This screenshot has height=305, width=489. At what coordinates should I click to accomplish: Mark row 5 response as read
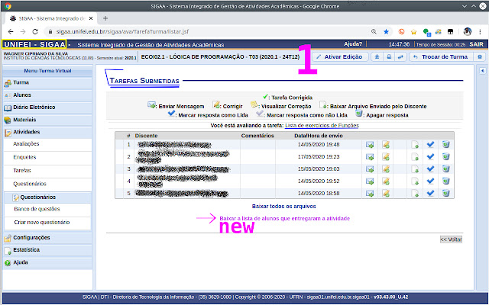430,193
